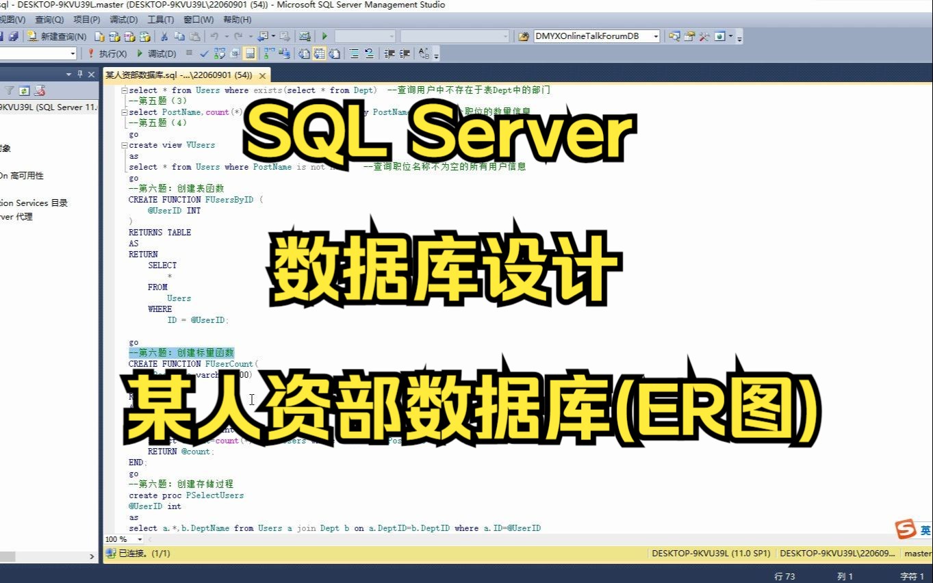Refresh the Object Explorer tree
The height and width of the screenshot is (583, 933).
point(25,90)
